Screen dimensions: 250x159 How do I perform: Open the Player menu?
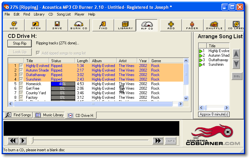point(79,14)
